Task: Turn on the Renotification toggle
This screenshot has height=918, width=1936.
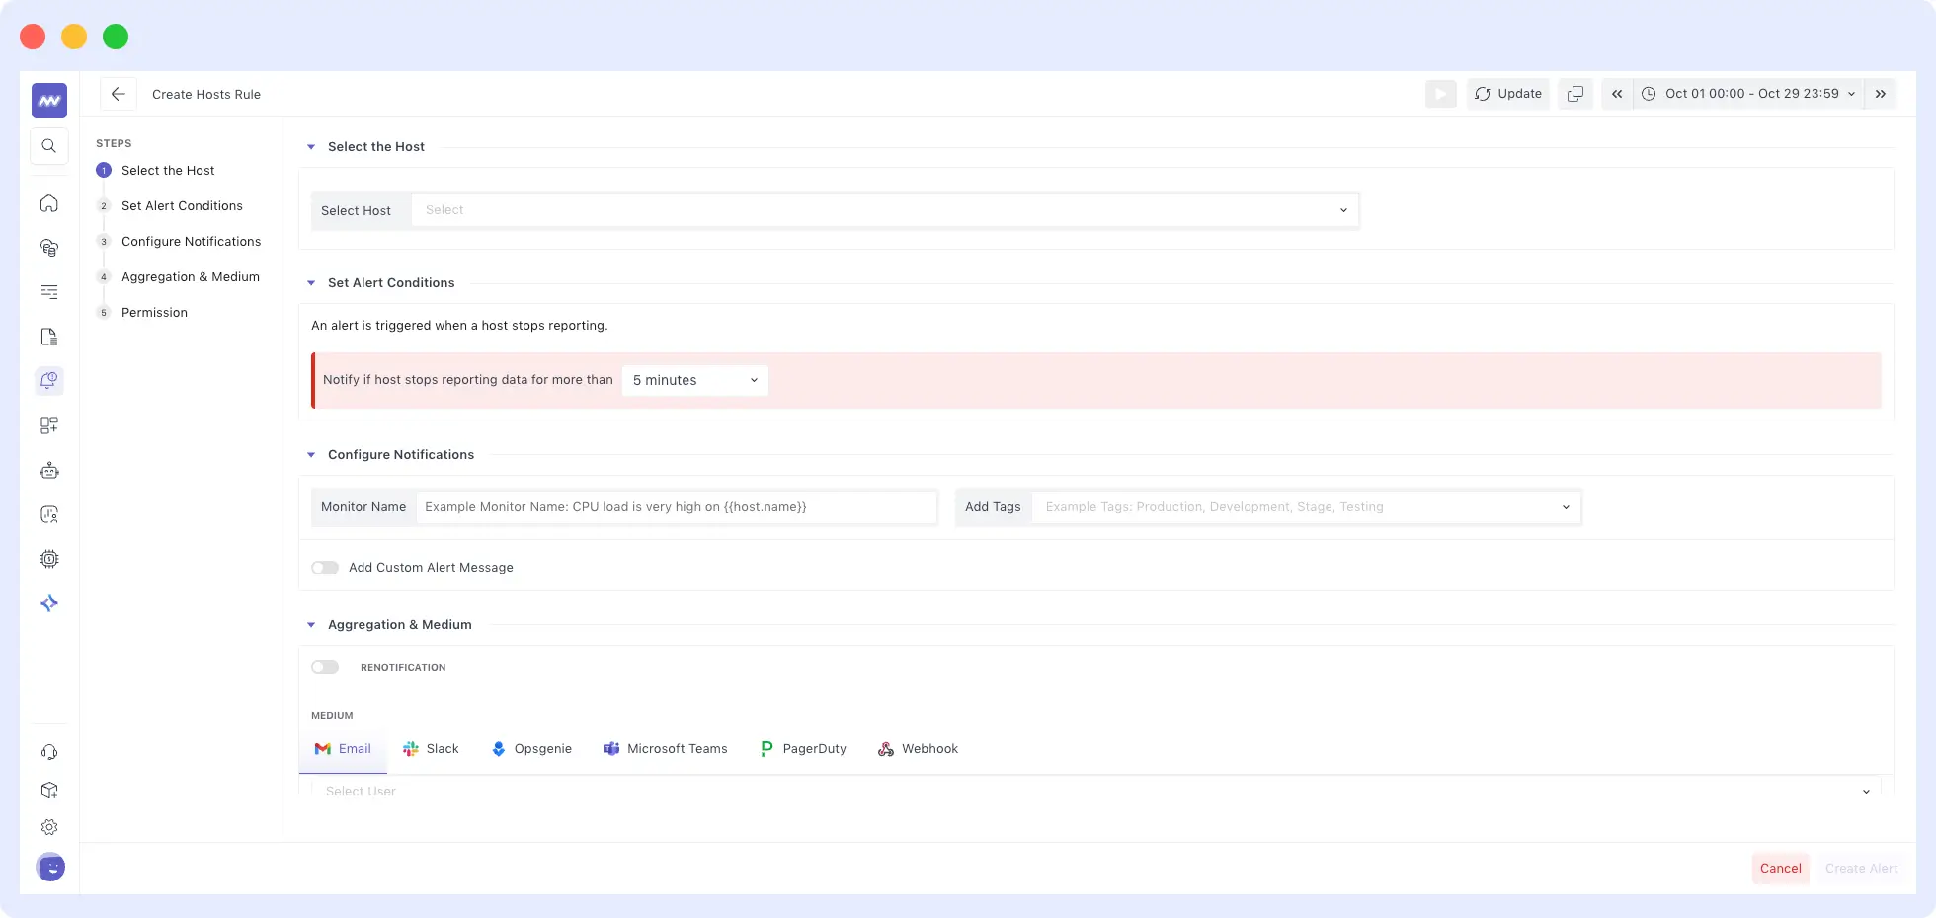Action: pyautogui.click(x=325, y=667)
